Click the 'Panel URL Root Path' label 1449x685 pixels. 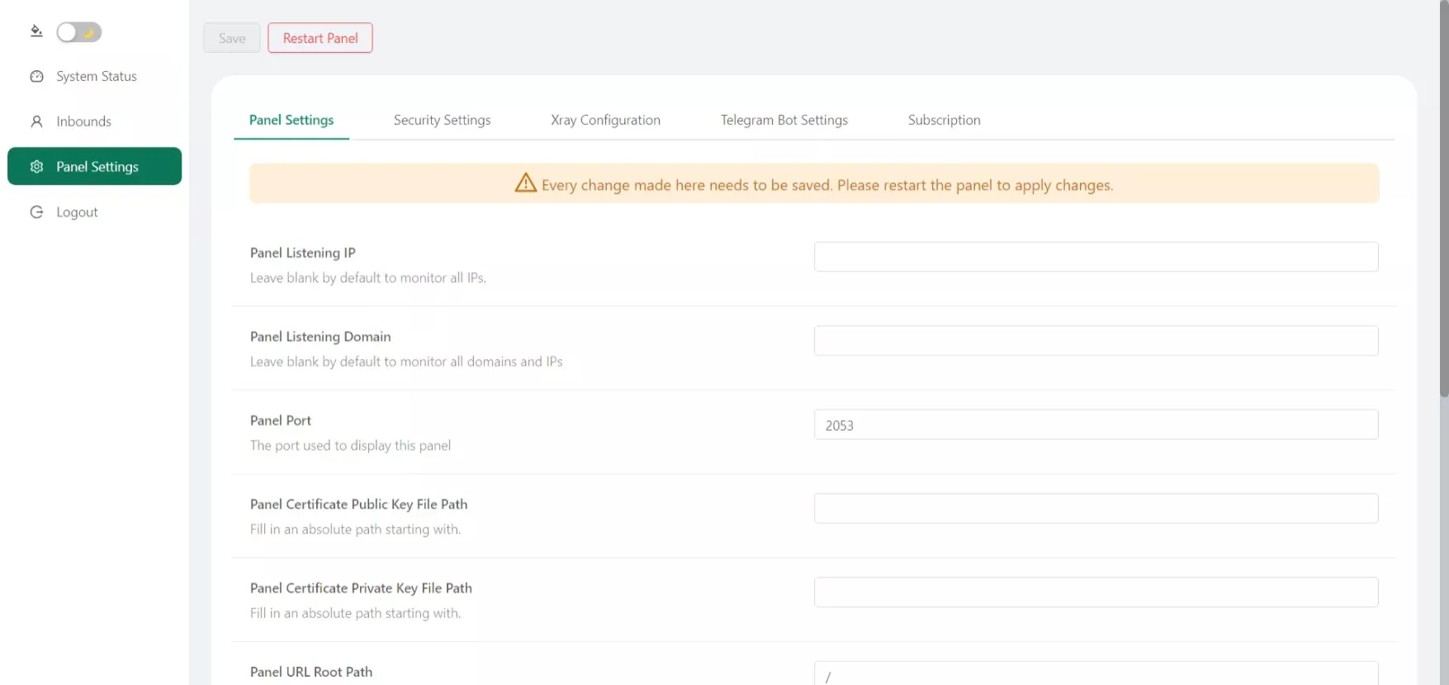(311, 672)
